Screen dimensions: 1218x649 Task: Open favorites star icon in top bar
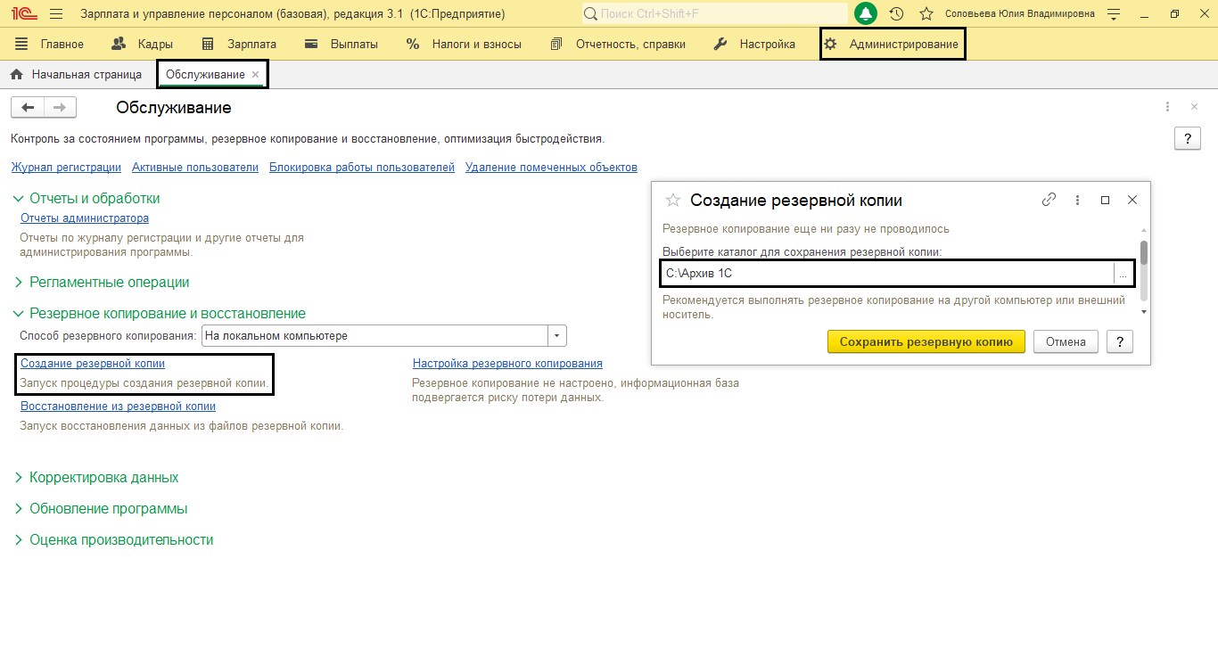pyautogui.click(x=925, y=13)
